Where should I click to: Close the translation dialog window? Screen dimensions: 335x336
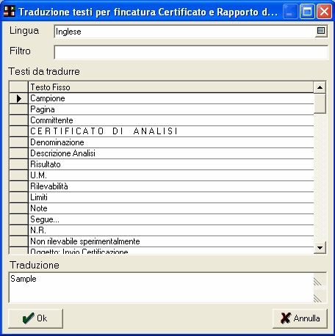[x=324, y=11]
